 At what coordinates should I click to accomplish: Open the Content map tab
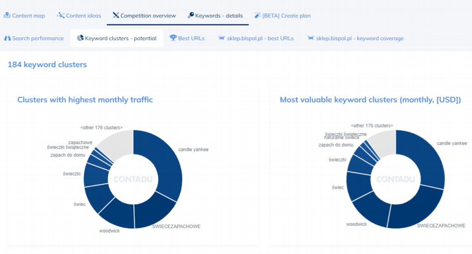point(28,16)
